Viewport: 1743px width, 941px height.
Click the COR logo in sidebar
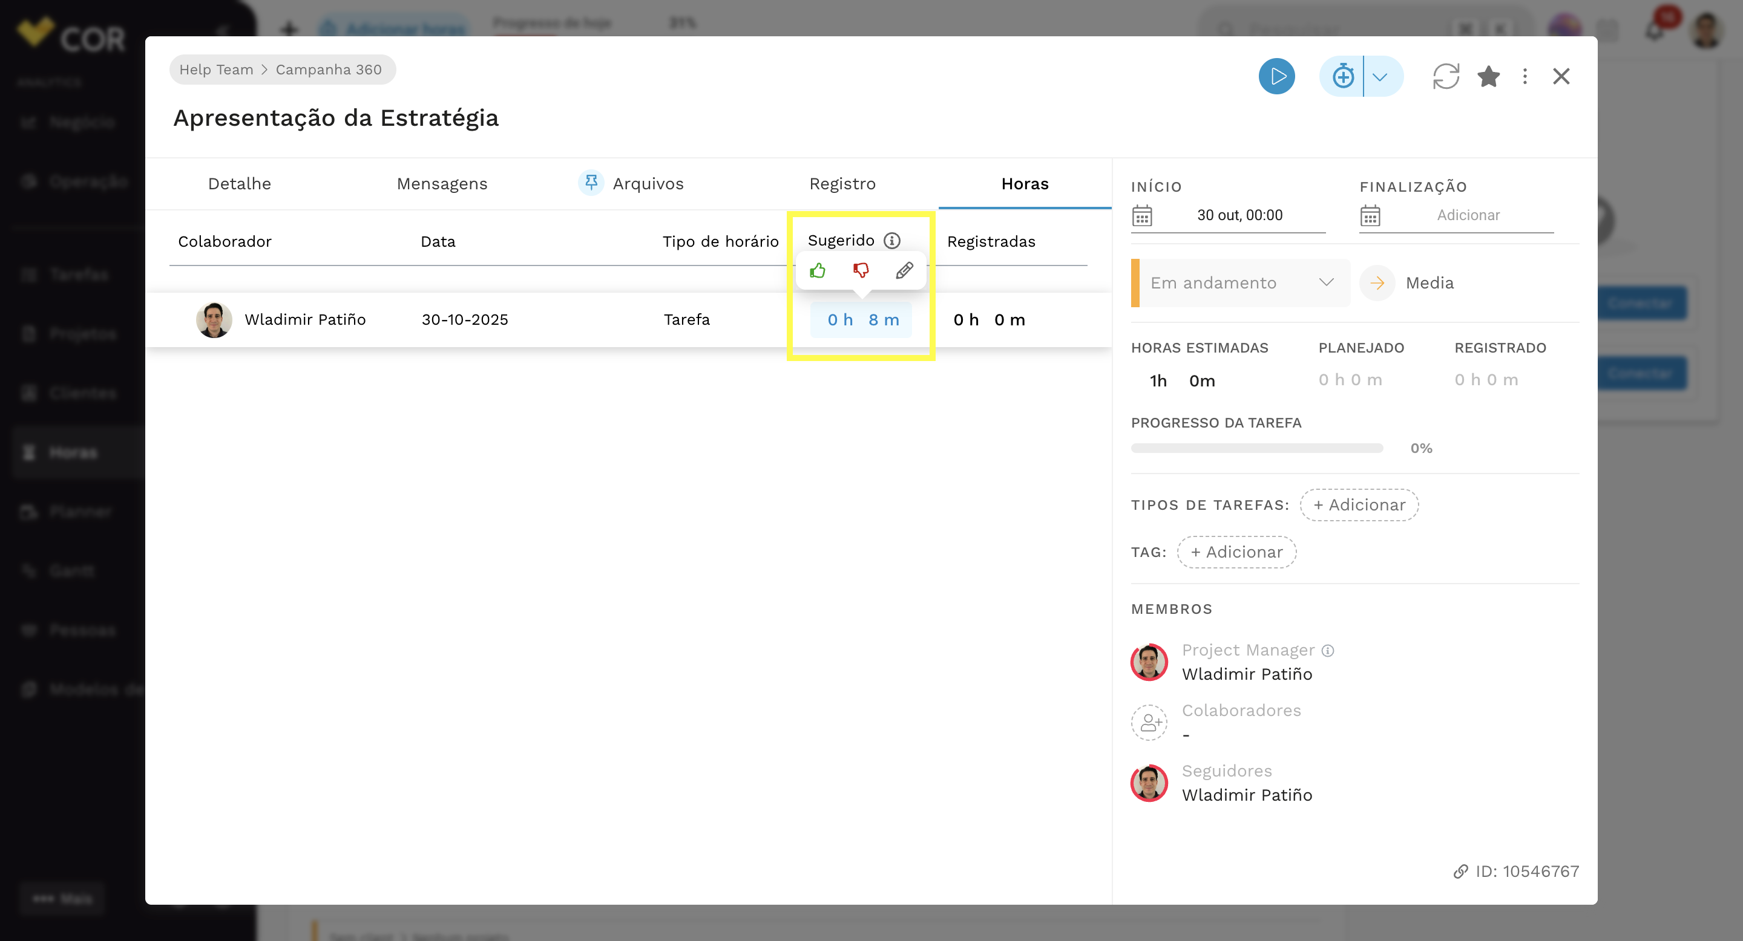[x=71, y=35]
